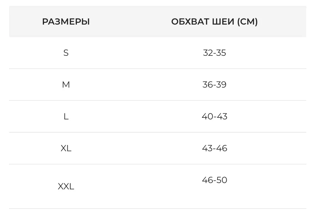Select the S size cell
Image resolution: width=323 pixels, height=218 pixels.
pos(66,53)
